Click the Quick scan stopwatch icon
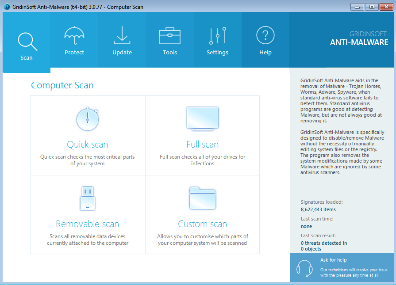396x285 pixels. pos(88,118)
